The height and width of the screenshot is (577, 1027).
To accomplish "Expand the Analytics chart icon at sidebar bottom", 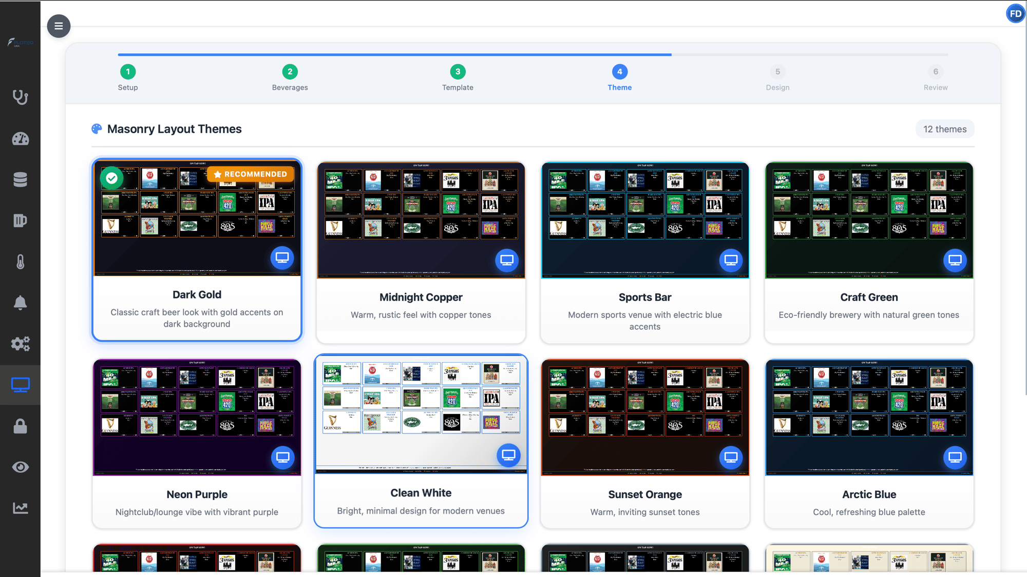I will [20, 508].
